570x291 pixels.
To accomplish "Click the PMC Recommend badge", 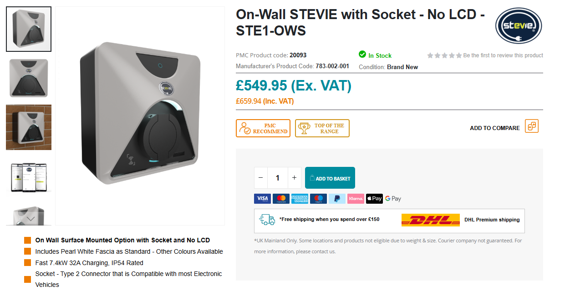I will [x=263, y=128].
